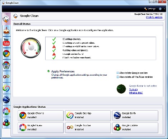This screenshot has height=139, width=168.
Task: Click the Google Clean logo in header
Action: 15,16
